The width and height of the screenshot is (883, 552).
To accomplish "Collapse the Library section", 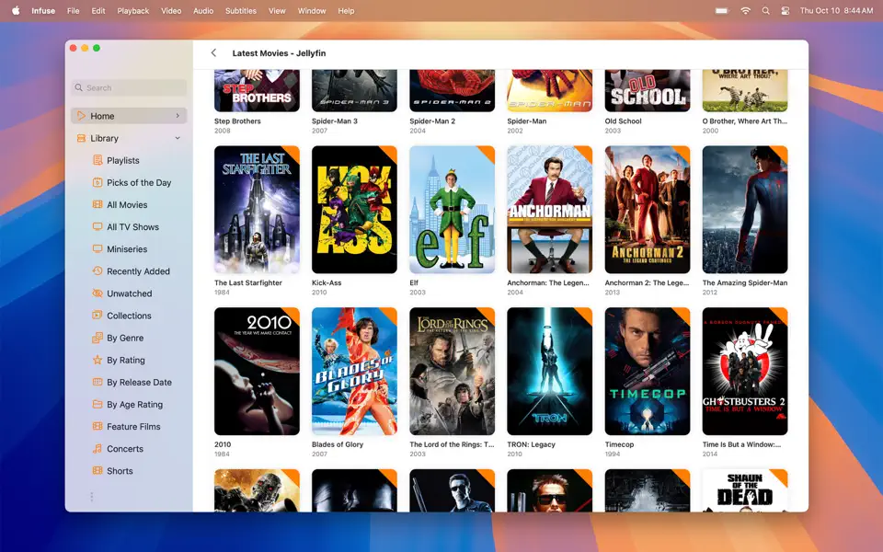I will 178,138.
